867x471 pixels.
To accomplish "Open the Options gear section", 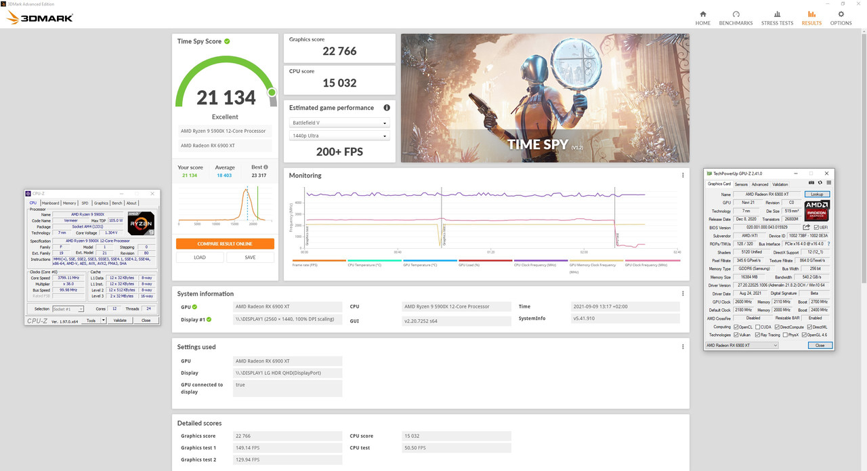I will (841, 18).
